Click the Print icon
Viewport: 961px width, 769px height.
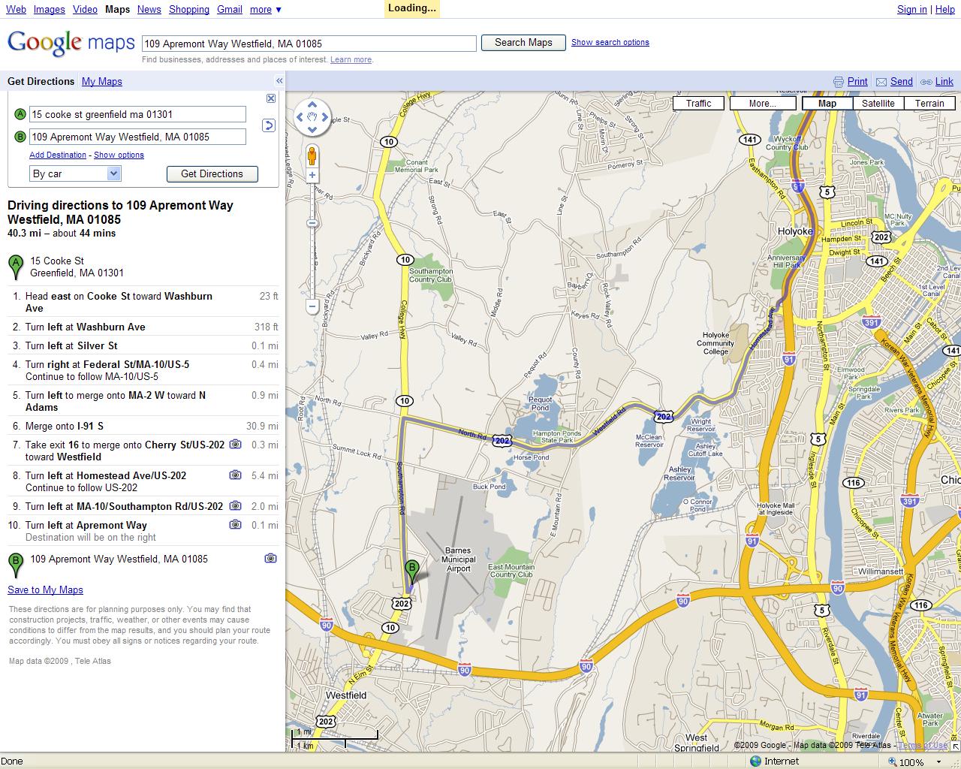[839, 82]
